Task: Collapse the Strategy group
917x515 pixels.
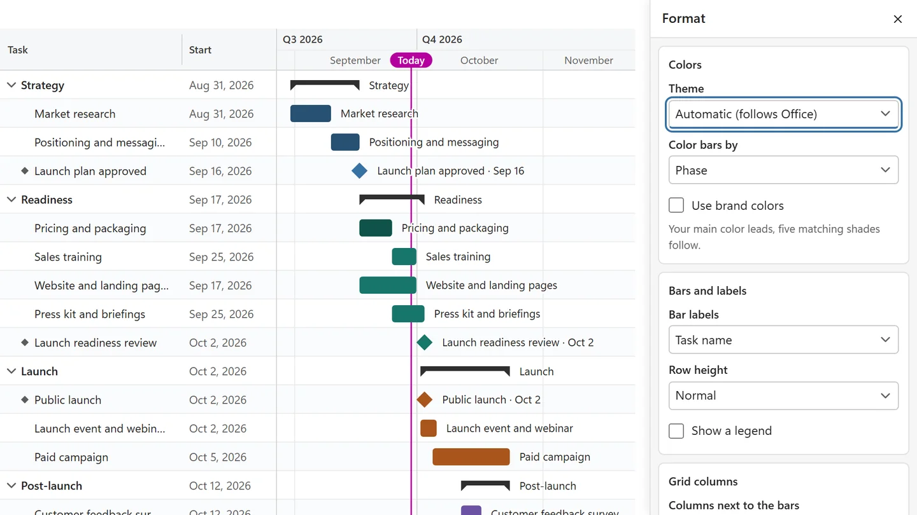Action: [x=11, y=85]
